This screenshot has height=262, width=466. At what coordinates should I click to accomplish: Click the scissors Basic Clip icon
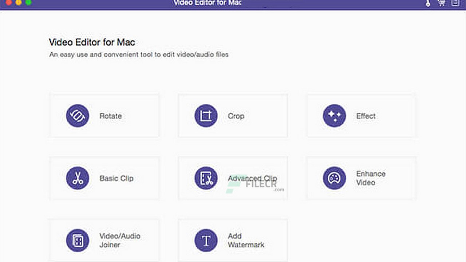pyautogui.click(x=78, y=178)
